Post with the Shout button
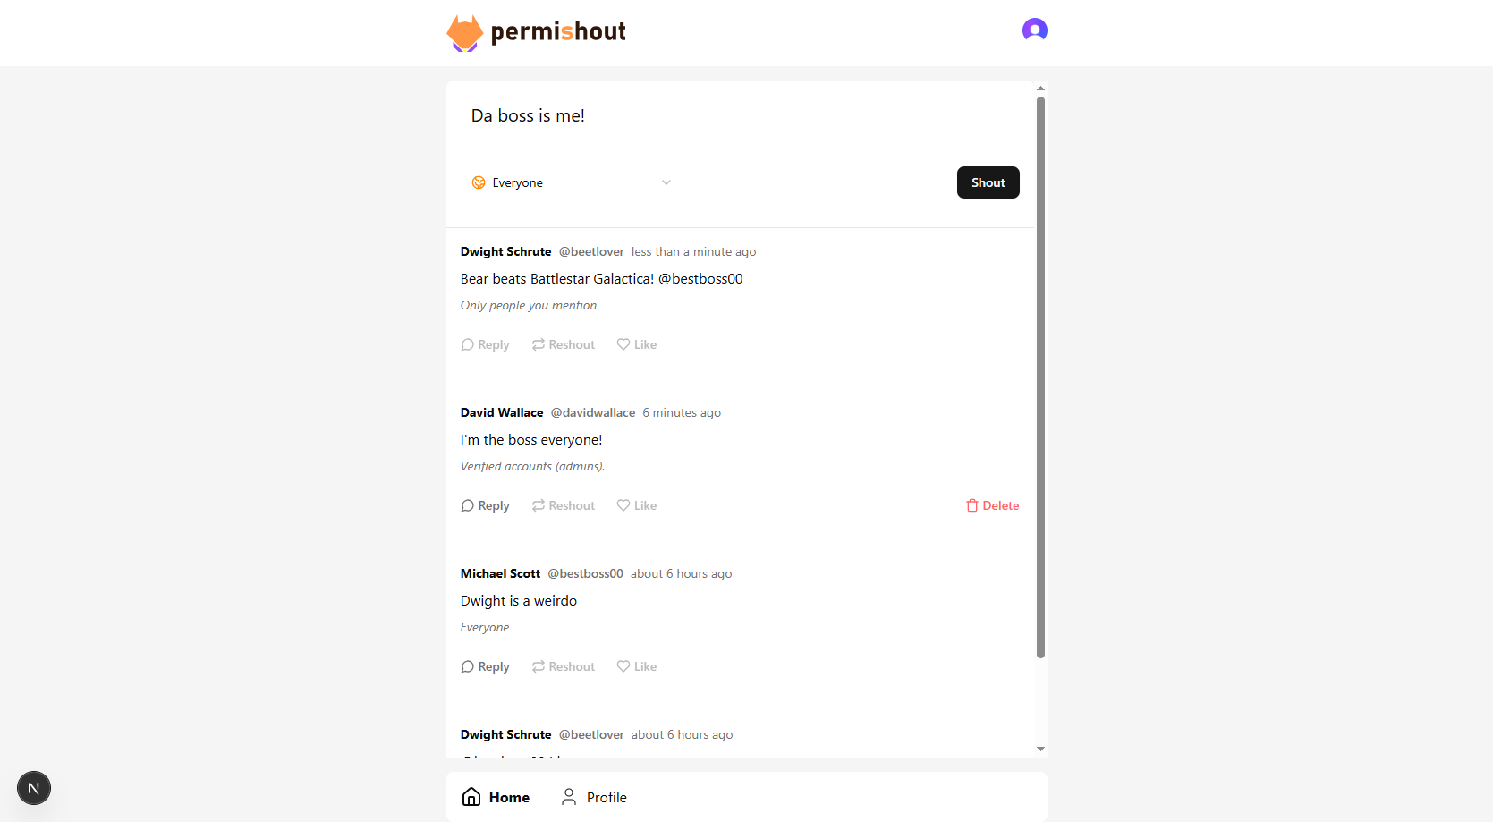 point(988,182)
